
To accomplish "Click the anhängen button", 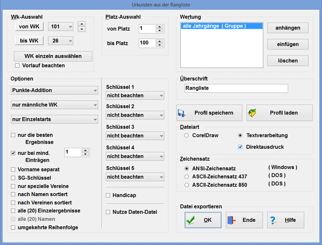I will pyautogui.click(x=288, y=28).
